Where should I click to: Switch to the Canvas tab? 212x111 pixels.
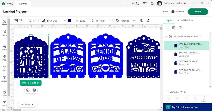click(23, 4)
